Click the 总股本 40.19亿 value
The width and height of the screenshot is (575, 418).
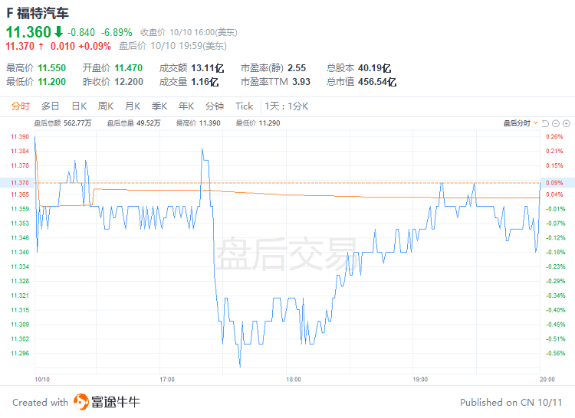[374, 68]
